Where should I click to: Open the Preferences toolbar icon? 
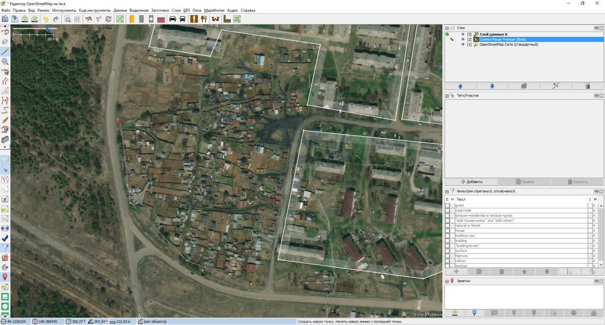pyautogui.click(x=77, y=19)
